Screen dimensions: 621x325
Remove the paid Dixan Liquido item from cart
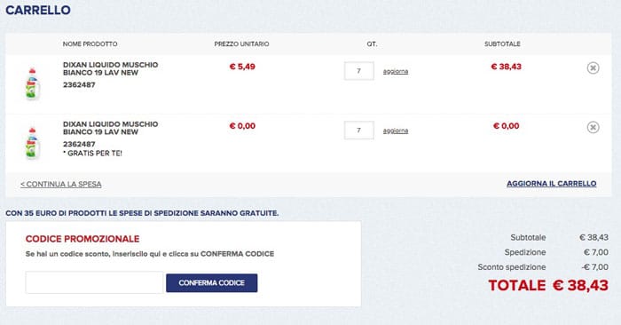tap(593, 67)
